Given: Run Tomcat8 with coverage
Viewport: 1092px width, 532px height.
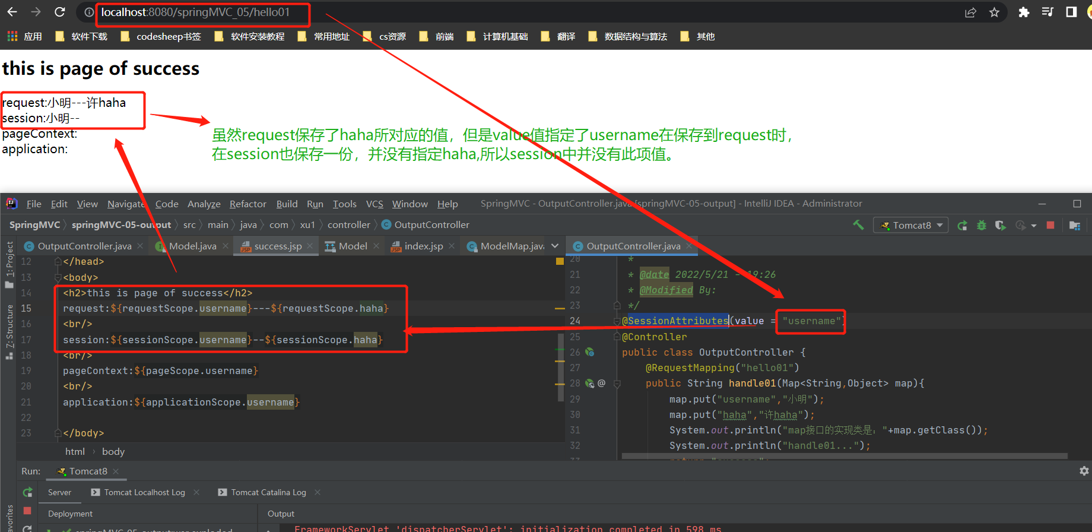Looking at the screenshot, I should tap(1001, 225).
